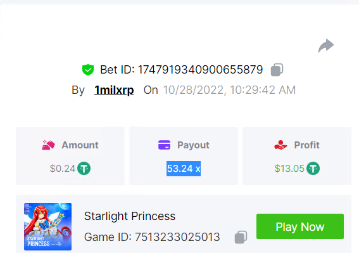This screenshot has height=253, width=359.
Task: Click the Profit label heading
Action: pos(306,145)
